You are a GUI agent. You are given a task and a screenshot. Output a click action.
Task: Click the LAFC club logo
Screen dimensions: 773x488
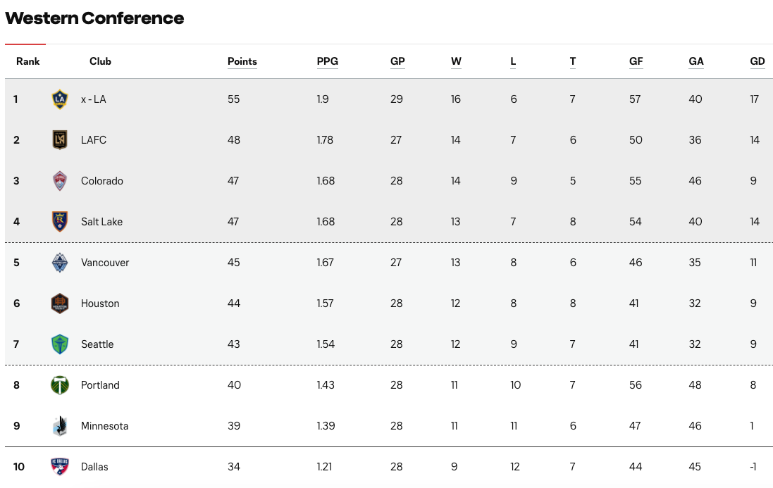(60, 140)
